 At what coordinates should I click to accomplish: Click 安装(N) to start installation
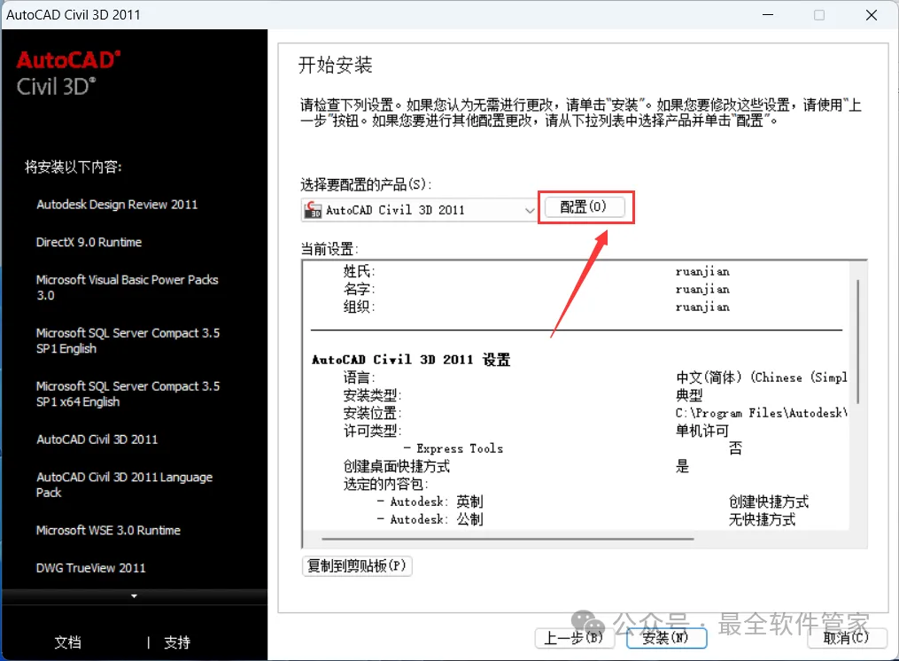click(666, 638)
